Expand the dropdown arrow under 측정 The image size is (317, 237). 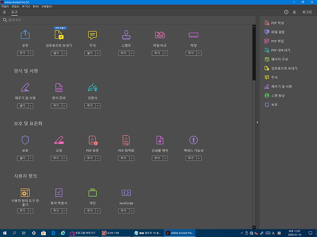tap(199, 53)
